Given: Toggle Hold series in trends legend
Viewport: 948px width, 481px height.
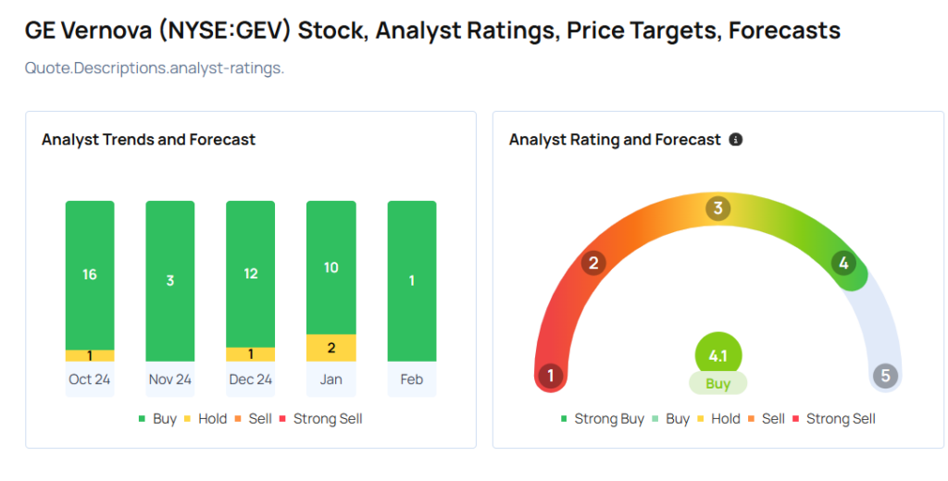Looking at the screenshot, I should click(204, 418).
